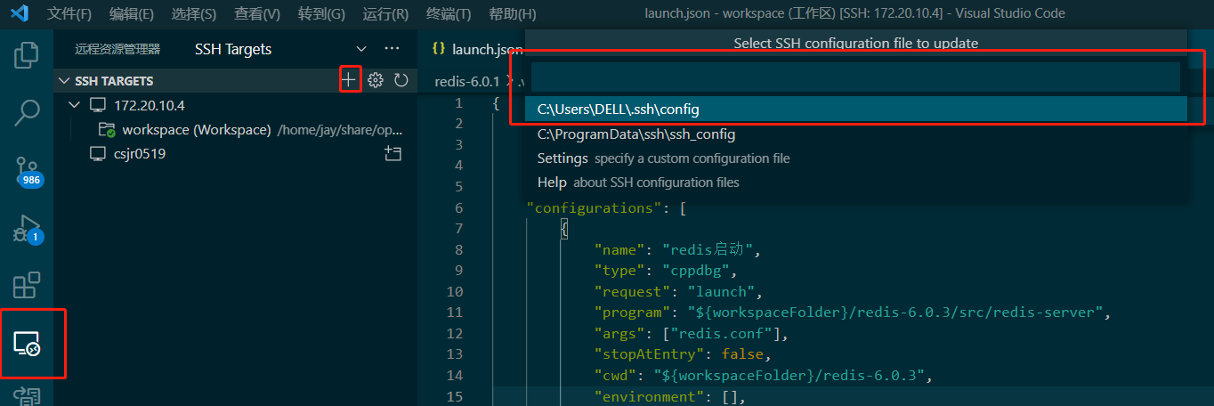The width and height of the screenshot is (1214, 406).
Task: Select C:\Users\DELL\.ssh\config option
Action: 856,110
